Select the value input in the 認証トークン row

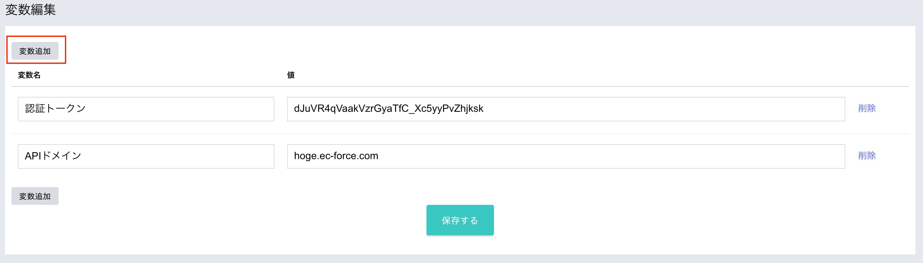coord(566,109)
